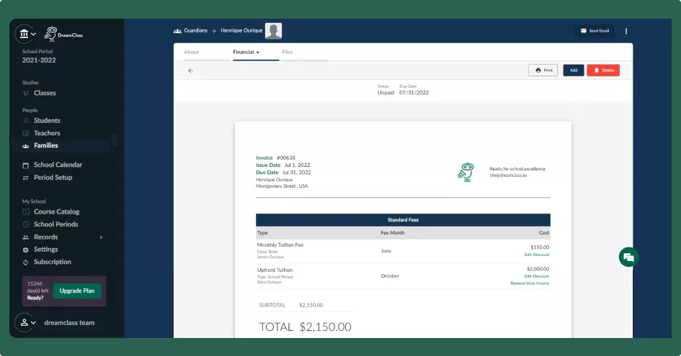This screenshot has height=356, width=681.
Task: Click the Send Email button
Action: point(594,31)
